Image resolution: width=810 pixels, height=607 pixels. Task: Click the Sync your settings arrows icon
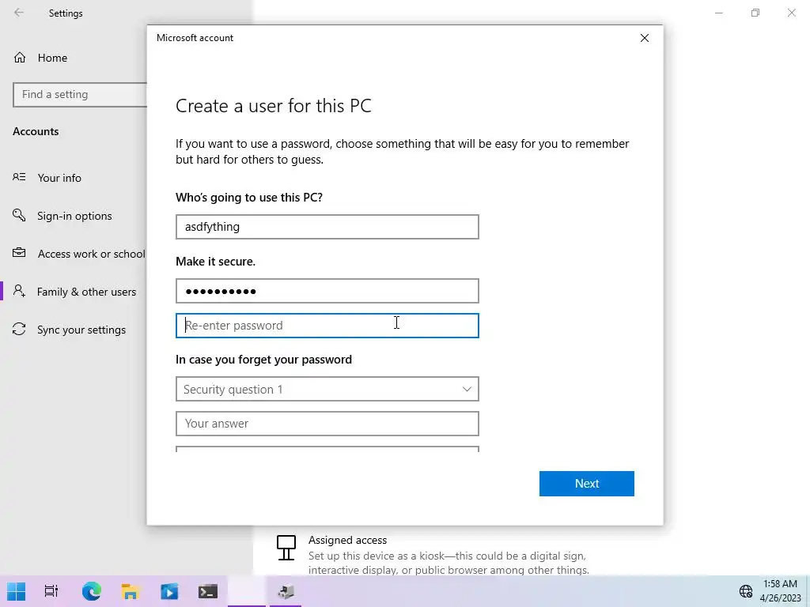19,329
